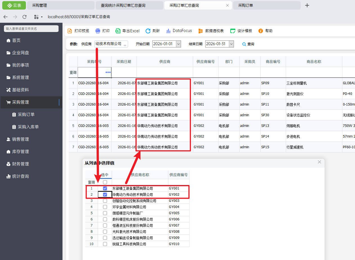The height and width of the screenshot is (260, 355).
Task: Check 光科激光技术有限公司 supplier
Action: (105, 232)
